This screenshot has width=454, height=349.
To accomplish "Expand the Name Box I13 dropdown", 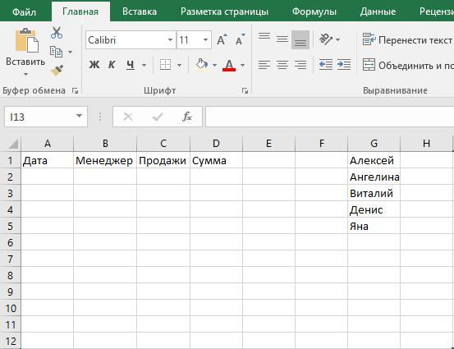I will click(x=79, y=116).
